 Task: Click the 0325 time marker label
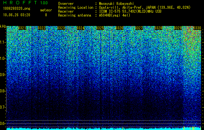coord(100,28)
